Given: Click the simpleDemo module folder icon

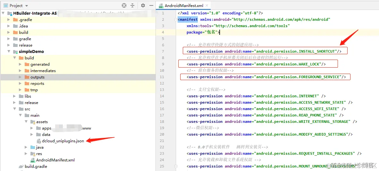Looking at the screenshot, I should [15, 51].
